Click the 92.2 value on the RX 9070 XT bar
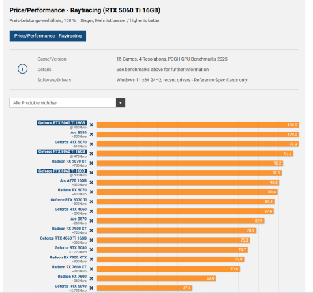Viewport: 313px width, 293px height. [277, 163]
